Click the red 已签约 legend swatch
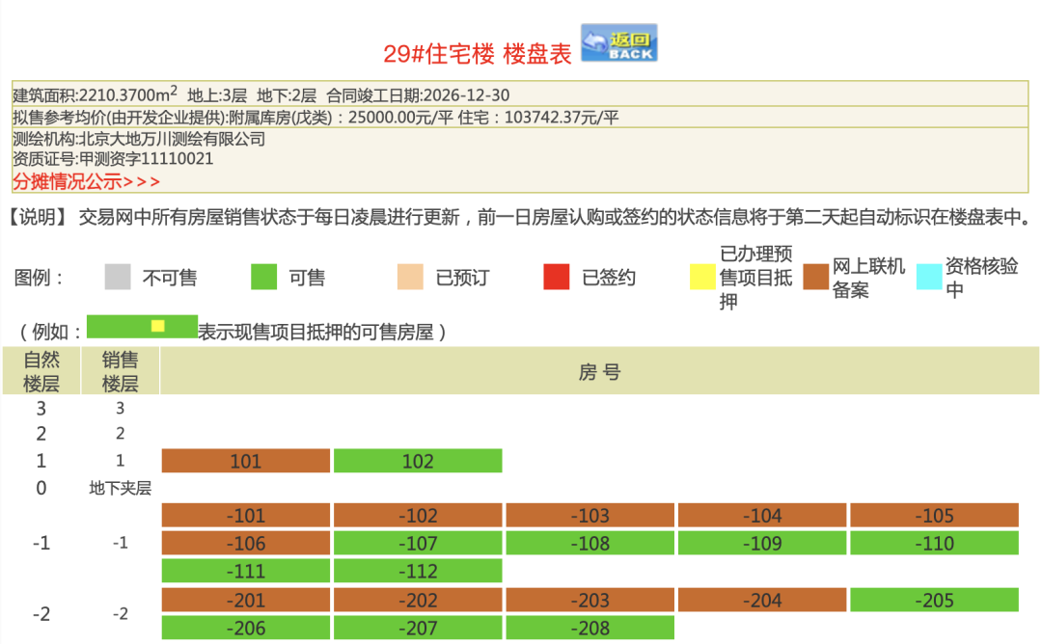 [557, 278]
